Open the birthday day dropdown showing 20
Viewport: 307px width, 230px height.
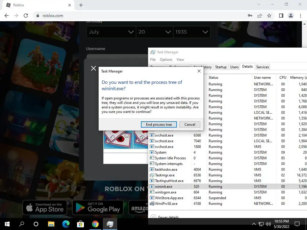point(154,32)
